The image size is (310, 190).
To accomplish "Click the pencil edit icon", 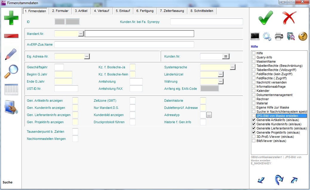I will 11,54.
